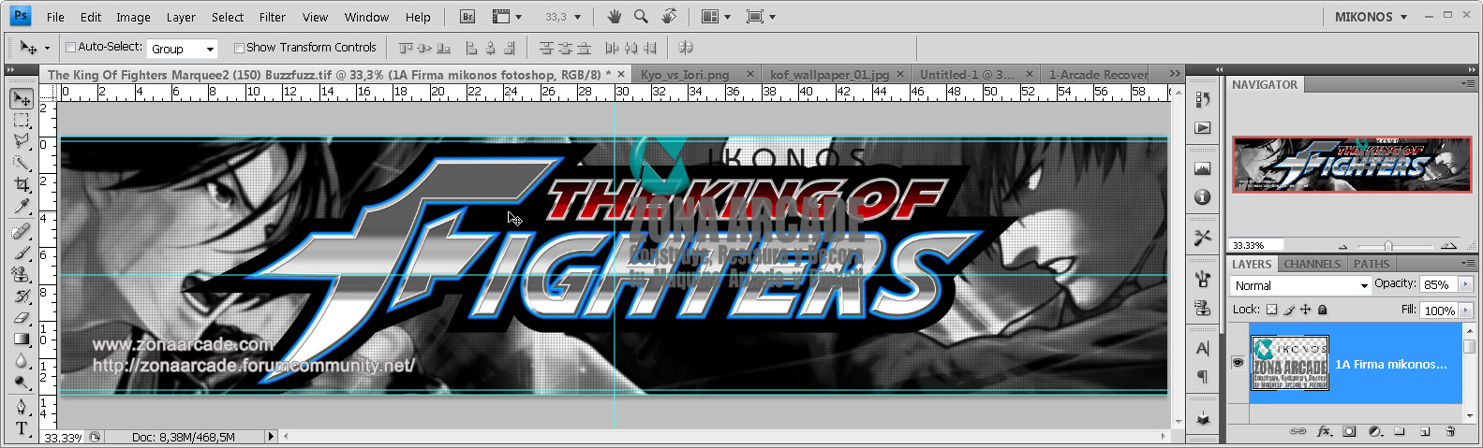
Task: Select the Eraser tool
Action: (22, 317)
